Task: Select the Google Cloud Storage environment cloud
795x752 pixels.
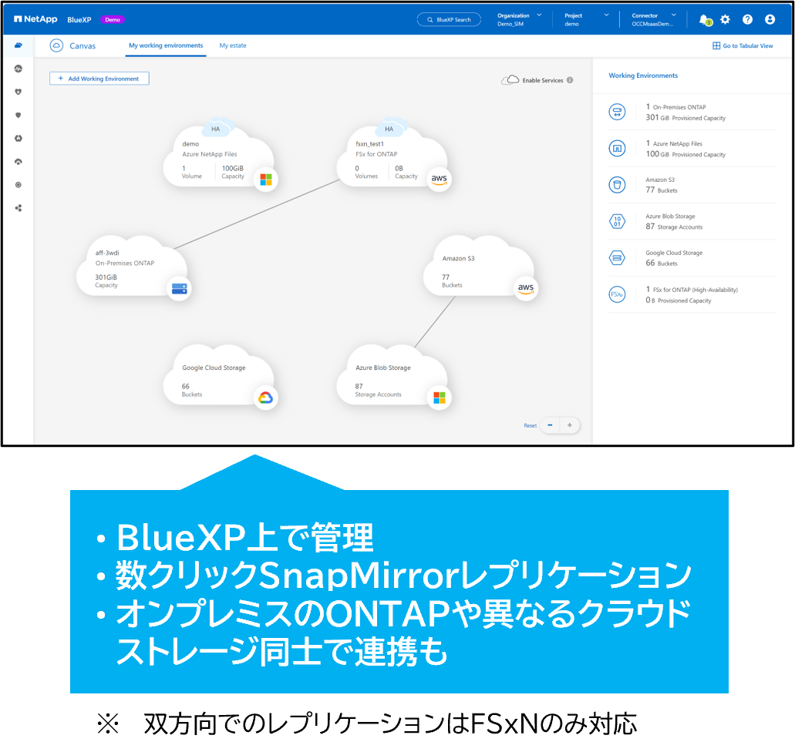Action: [x=219, y=376]
